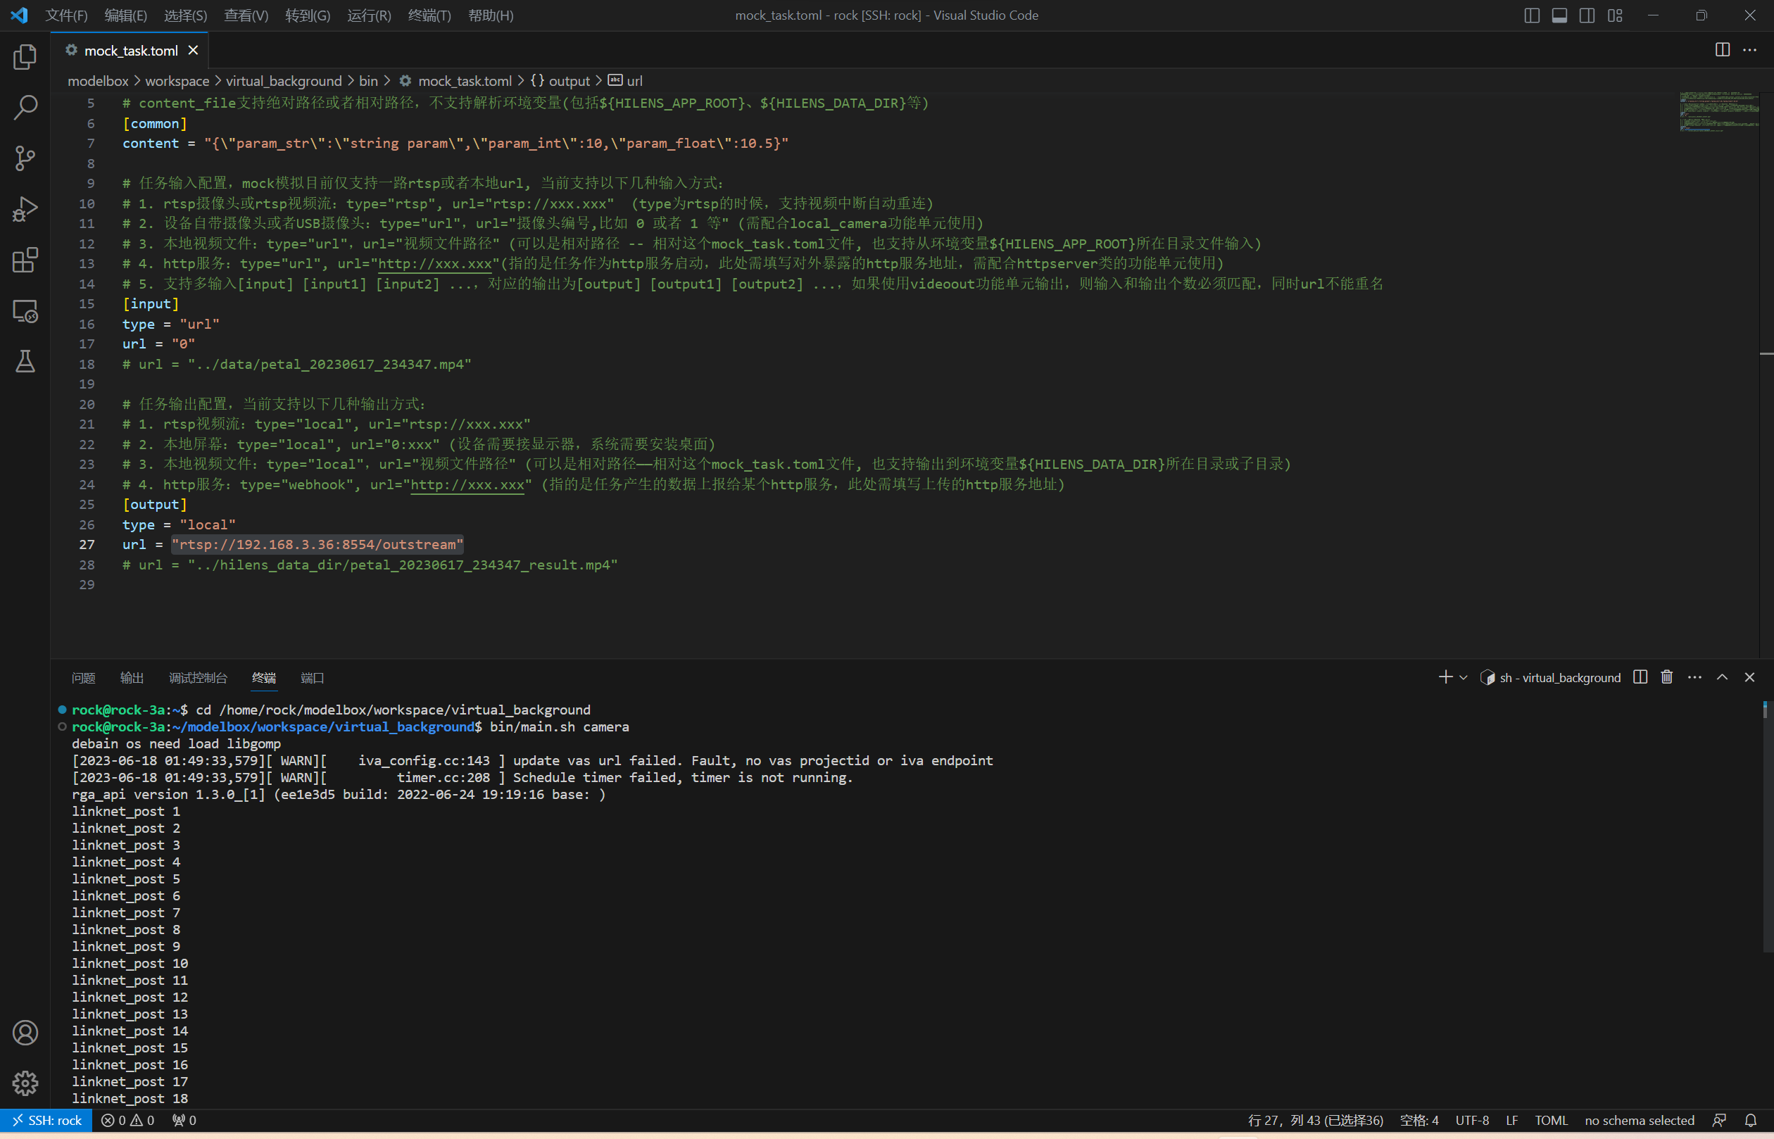
Task: Open the 终端(T) menu
Action: pyautogui.click(x=429, y=15)
